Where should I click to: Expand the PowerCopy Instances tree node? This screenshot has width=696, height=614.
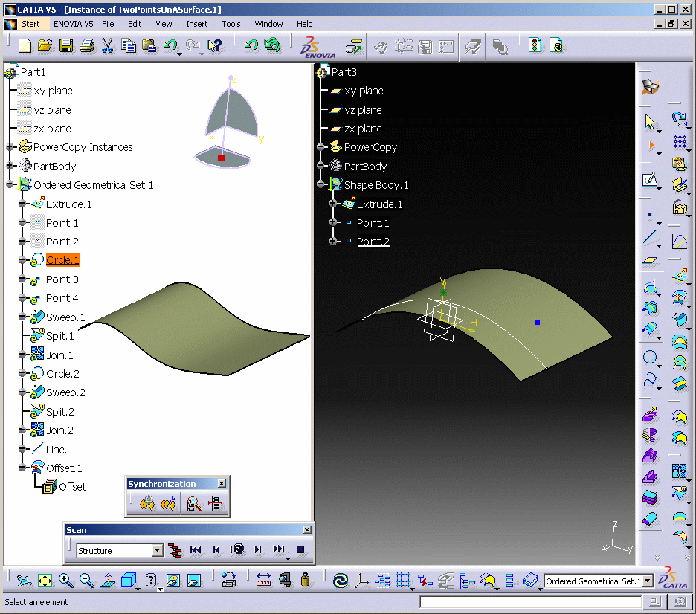(10, 147)
